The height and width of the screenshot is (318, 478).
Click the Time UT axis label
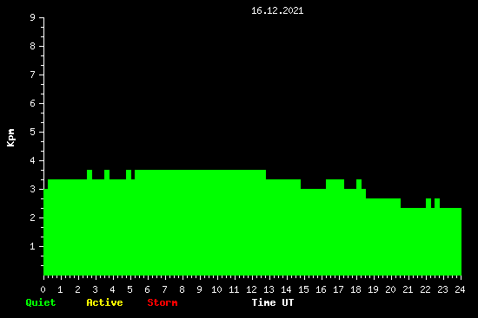273,302
